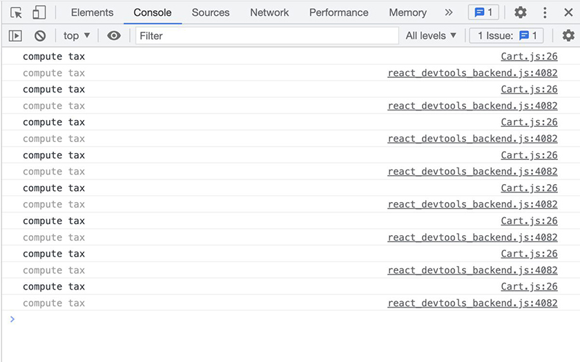Open DevTools settings gear in tab bar

[521, 12]
